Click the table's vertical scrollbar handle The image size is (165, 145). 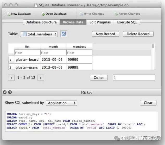point(153,46)
